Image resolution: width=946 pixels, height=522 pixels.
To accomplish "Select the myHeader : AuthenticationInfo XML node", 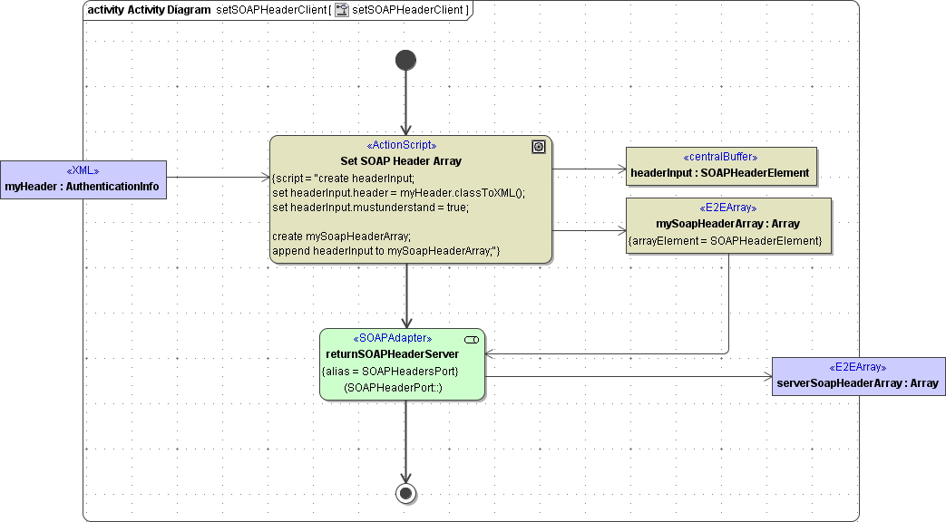I will [83, 179].
